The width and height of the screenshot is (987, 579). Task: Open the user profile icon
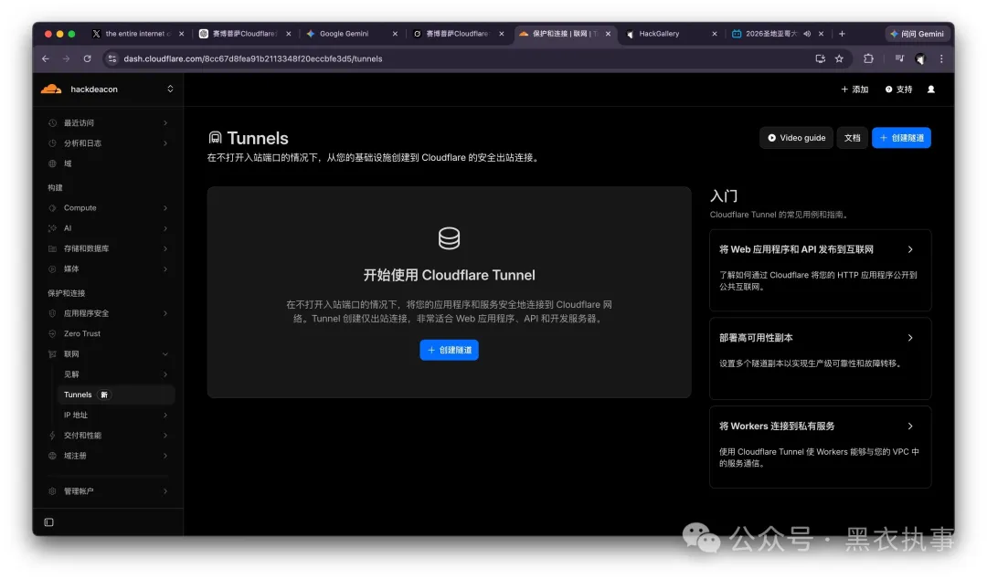point(931,89)
